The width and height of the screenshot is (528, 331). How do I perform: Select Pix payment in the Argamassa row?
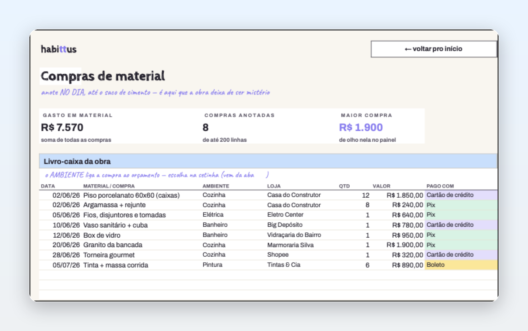pyautogui.click(x=461, y=205)
